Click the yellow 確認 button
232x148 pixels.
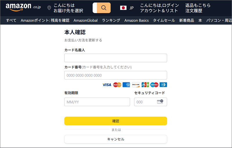point(116,121)
